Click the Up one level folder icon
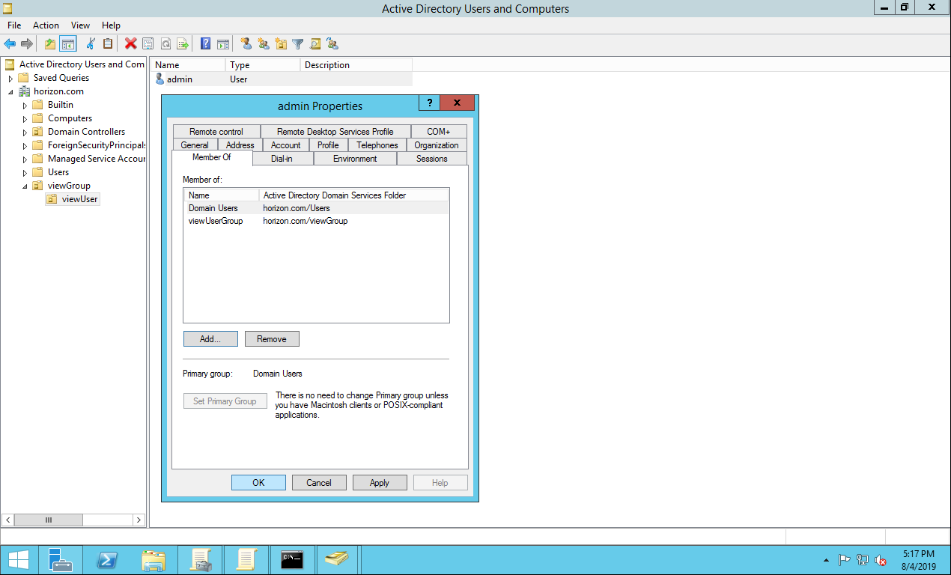 [x=50, y=44]
